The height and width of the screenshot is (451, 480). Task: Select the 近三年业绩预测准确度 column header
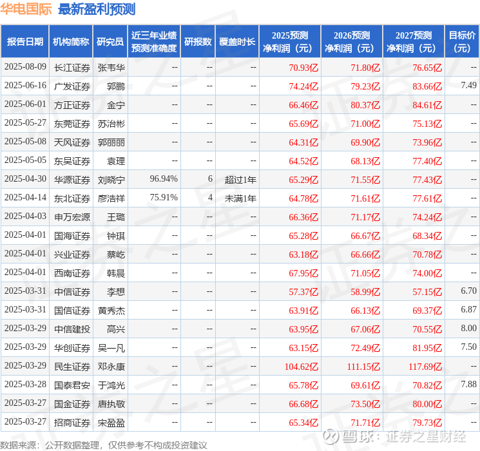tap(154, 42)
